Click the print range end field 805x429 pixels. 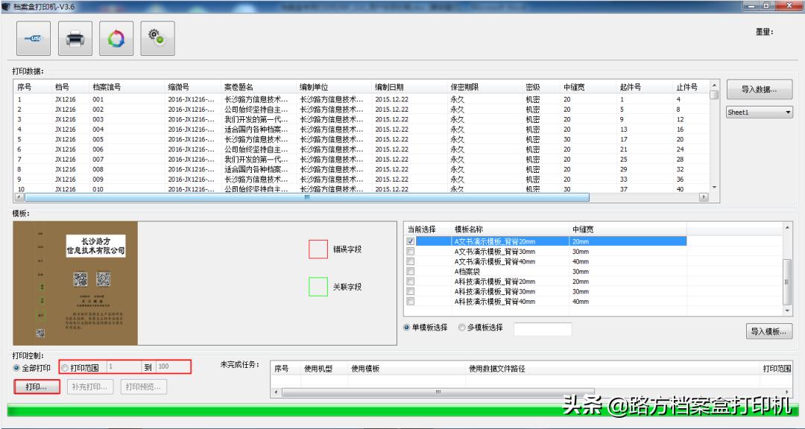pyautogui.click(x=173, y=366)
